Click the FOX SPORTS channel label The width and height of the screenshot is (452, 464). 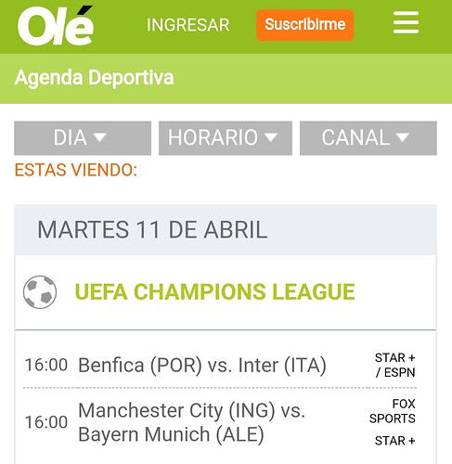[393, 411]
